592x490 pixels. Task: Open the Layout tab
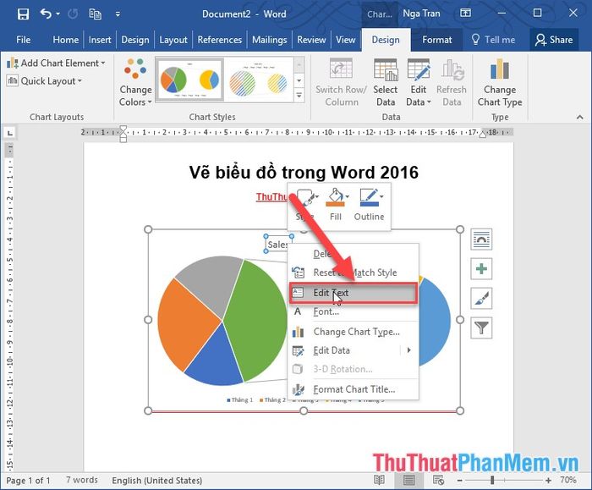click(x=173, y=40)
